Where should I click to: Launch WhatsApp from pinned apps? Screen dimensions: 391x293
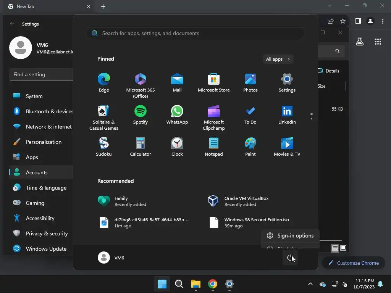coord(177,114)
